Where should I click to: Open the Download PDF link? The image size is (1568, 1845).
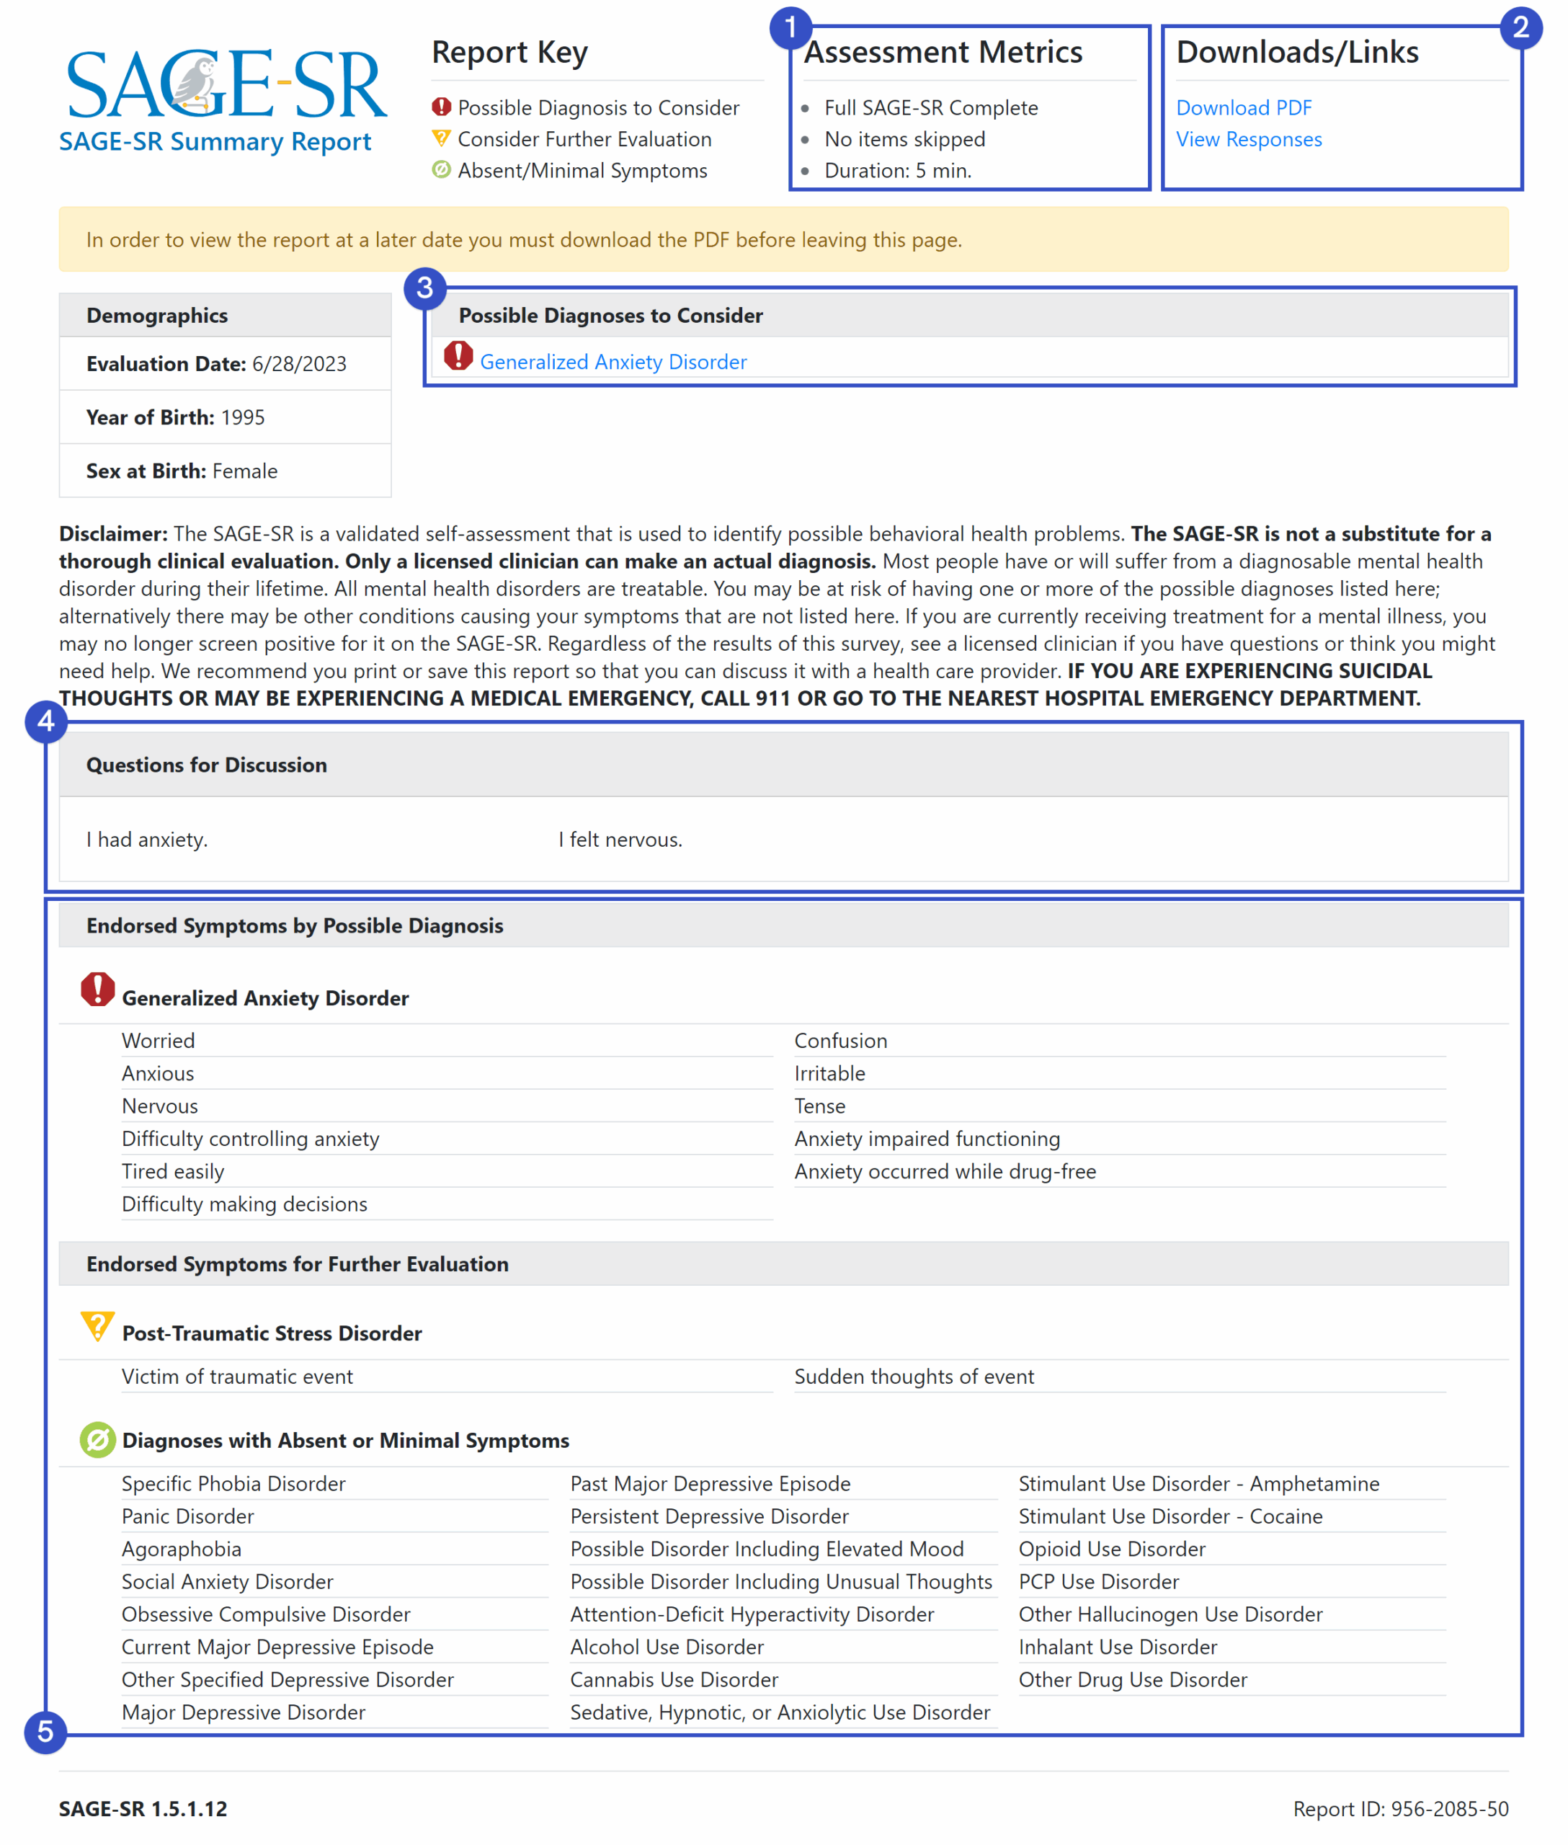[1244, 107]
